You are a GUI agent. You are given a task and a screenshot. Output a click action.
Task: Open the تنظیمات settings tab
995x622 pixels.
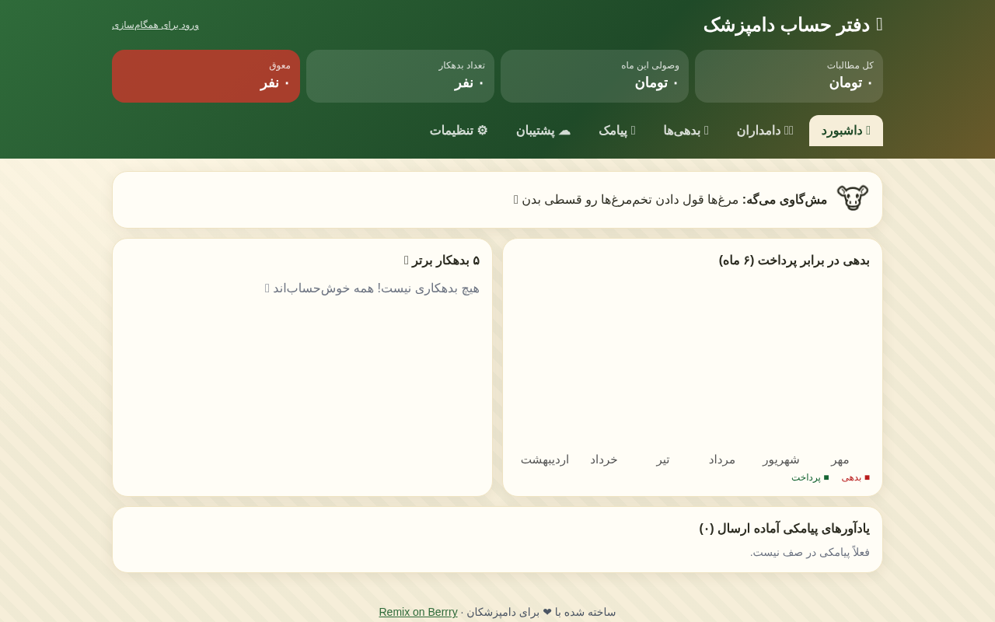[x=459, y=131]
